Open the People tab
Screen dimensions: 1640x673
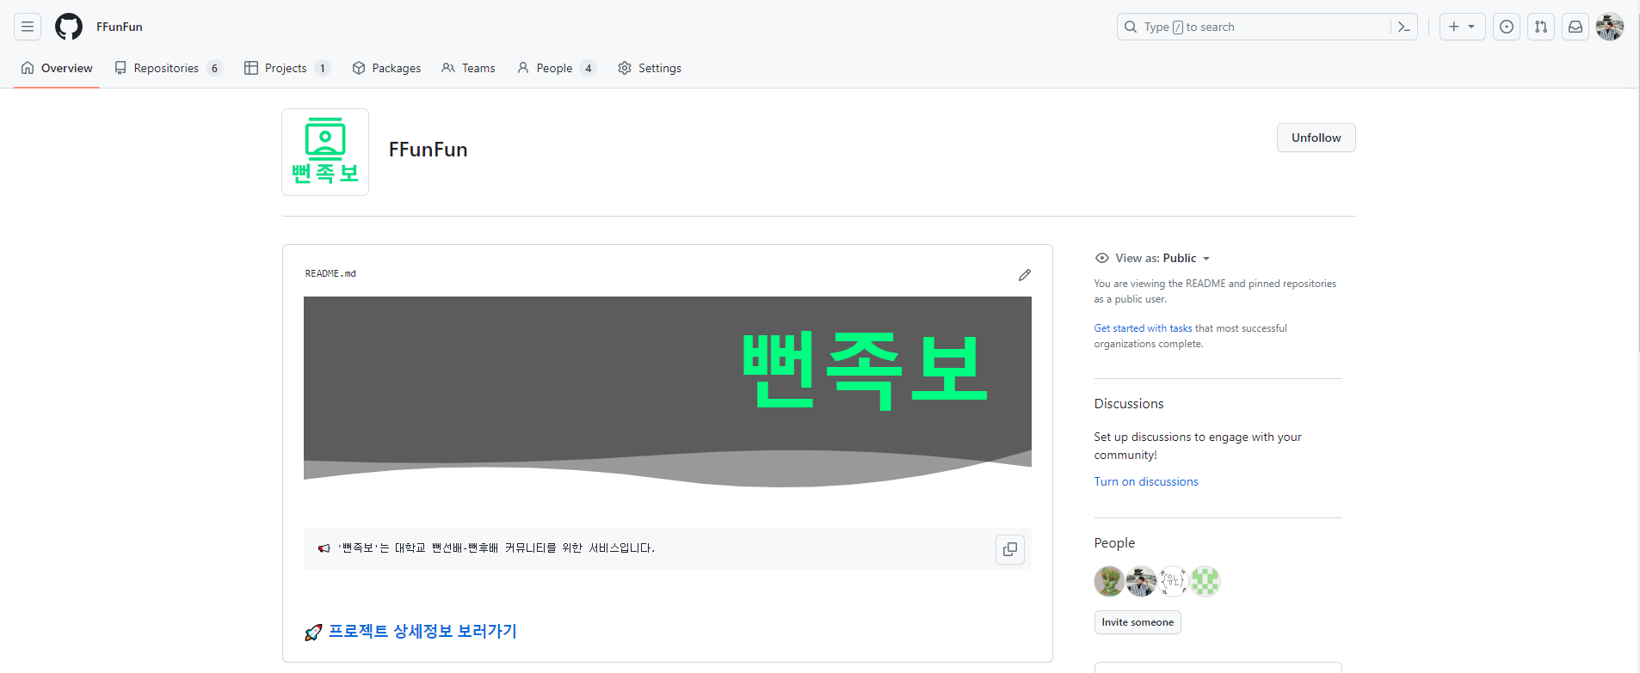click(x=556, y=68)
